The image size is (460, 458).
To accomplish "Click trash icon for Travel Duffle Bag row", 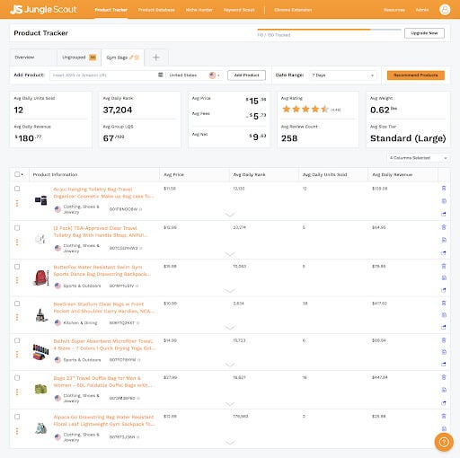I will coord(444,377).
